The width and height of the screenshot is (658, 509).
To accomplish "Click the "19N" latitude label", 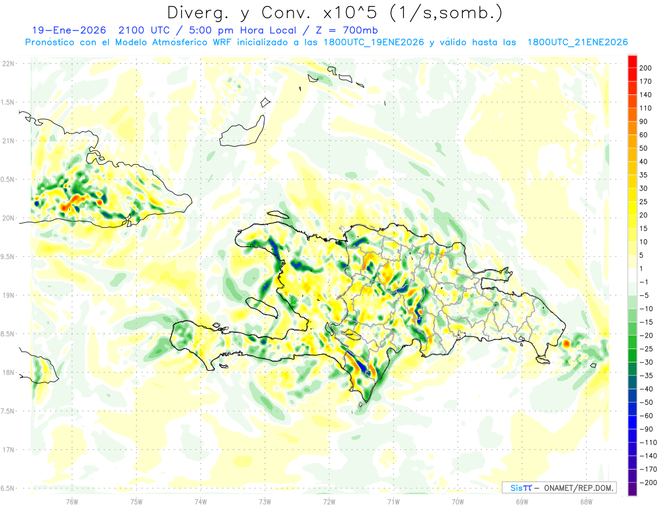I will [9, 295].
